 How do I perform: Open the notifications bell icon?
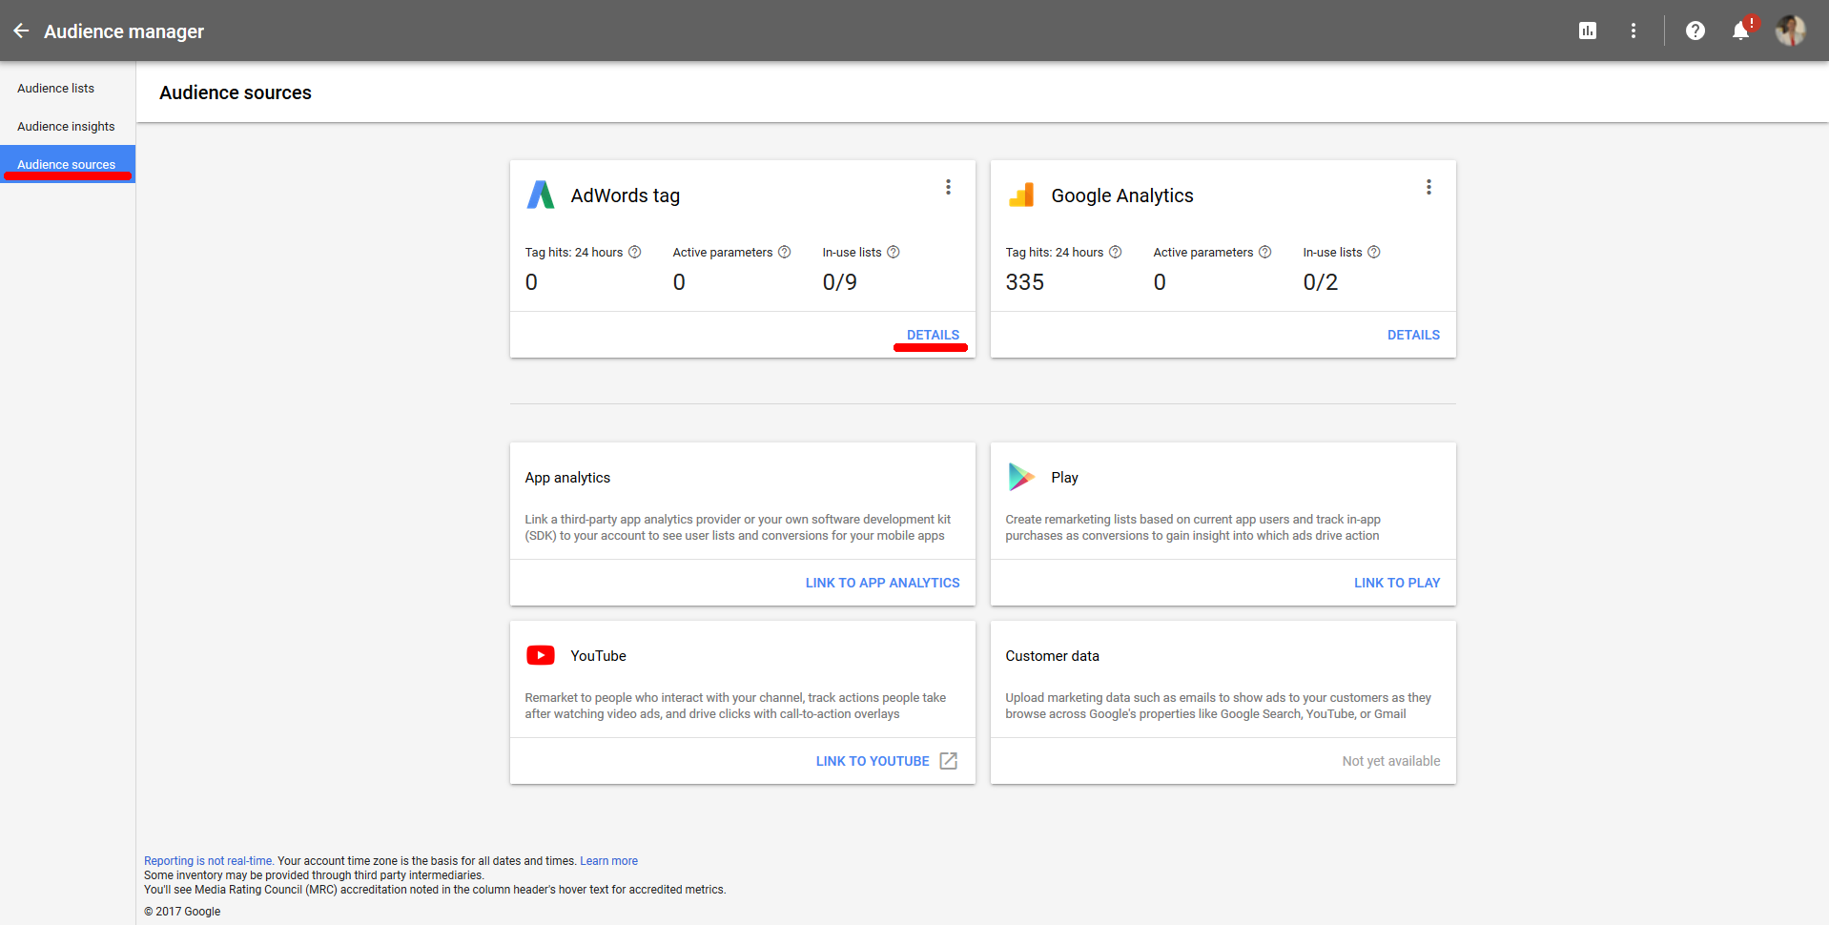(1739, 31)
